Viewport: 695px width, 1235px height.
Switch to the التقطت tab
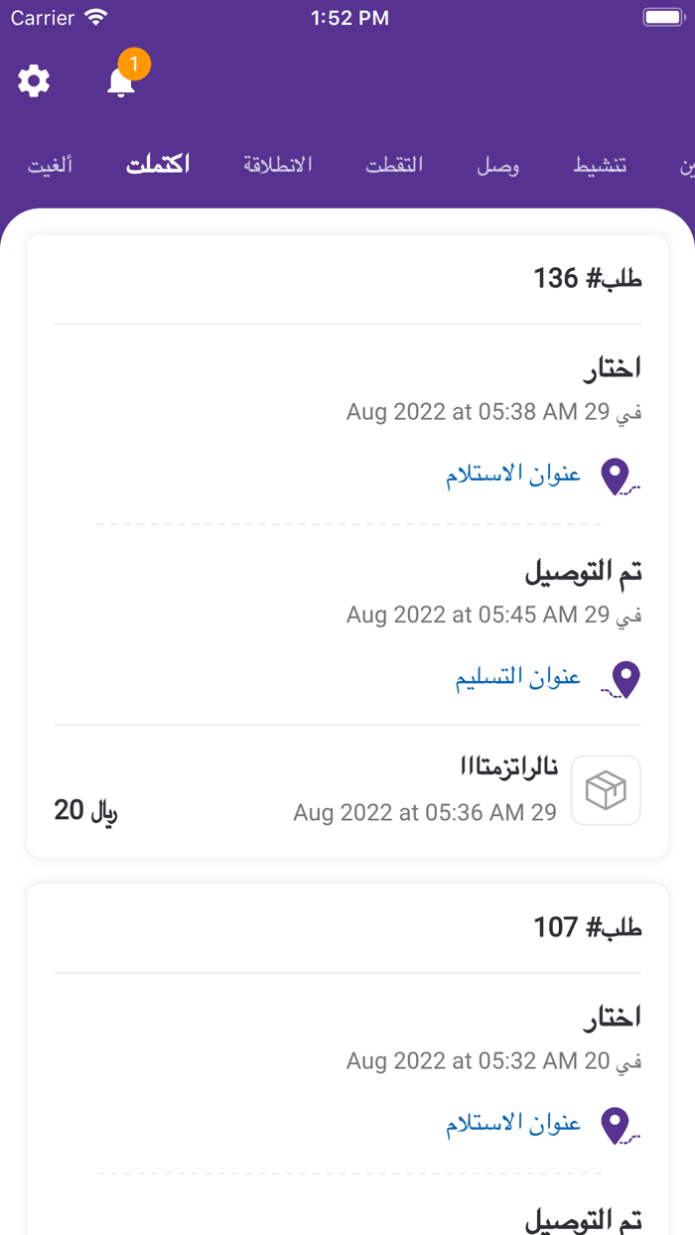(x=394, y=165)
